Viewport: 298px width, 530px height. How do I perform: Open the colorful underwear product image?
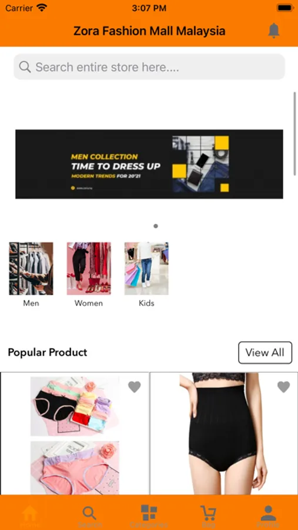point(75,433)
